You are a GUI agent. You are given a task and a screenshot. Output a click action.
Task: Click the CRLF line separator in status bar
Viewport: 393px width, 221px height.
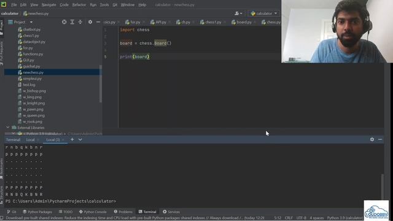[289, 218]
